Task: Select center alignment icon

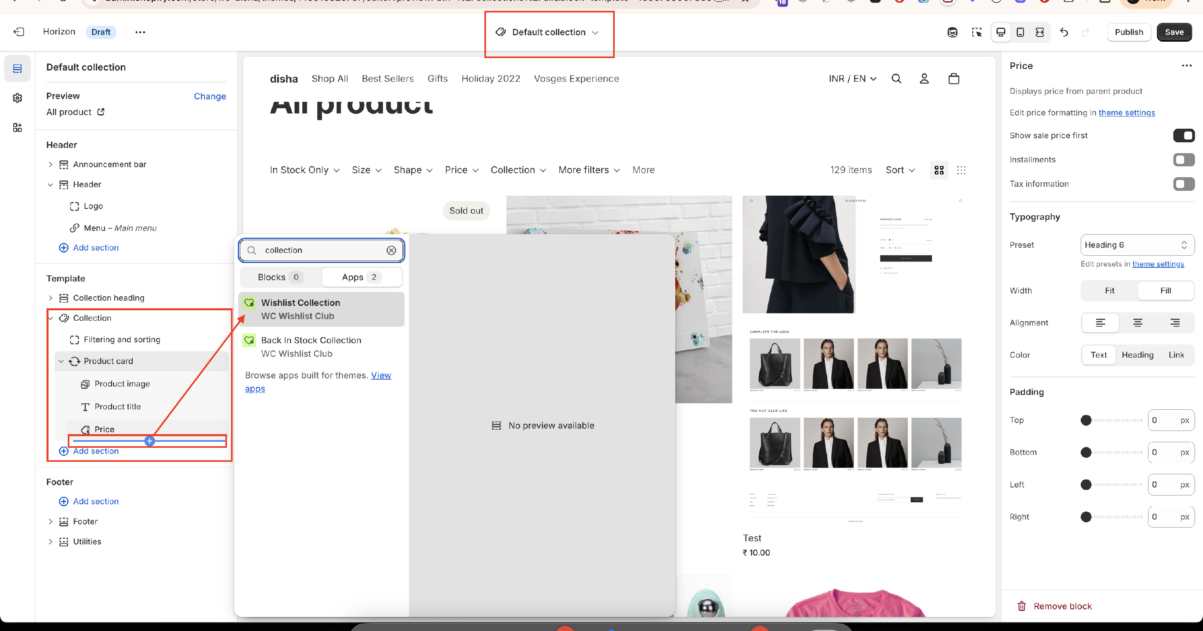Action: tap(1138, 322)
